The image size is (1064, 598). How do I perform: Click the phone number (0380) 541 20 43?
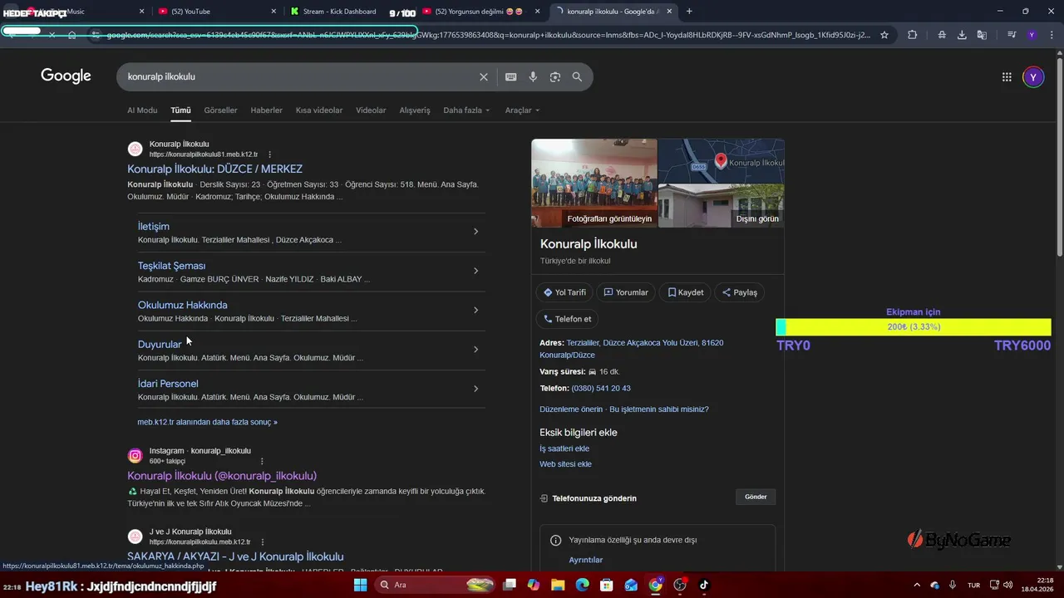click(601, 388)
